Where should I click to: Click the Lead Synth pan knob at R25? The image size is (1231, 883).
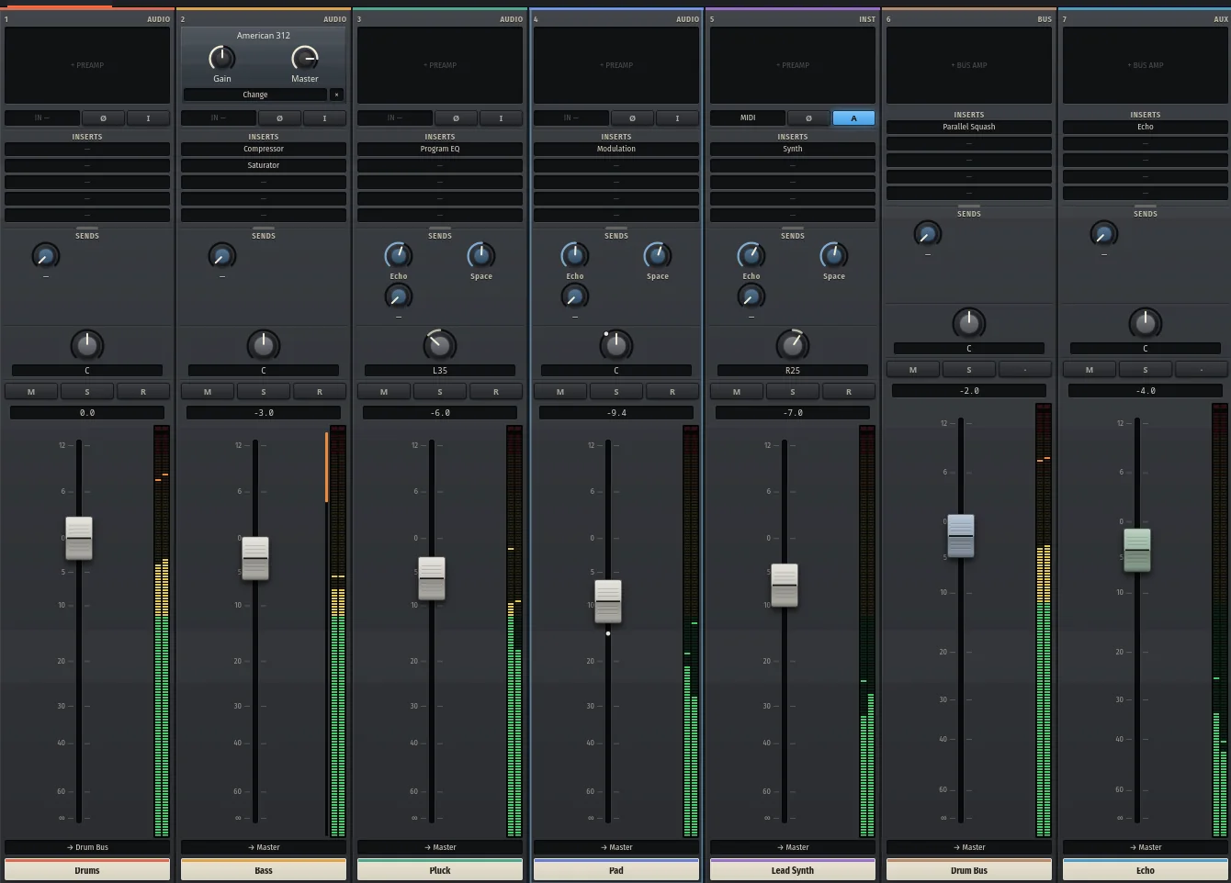793,345
